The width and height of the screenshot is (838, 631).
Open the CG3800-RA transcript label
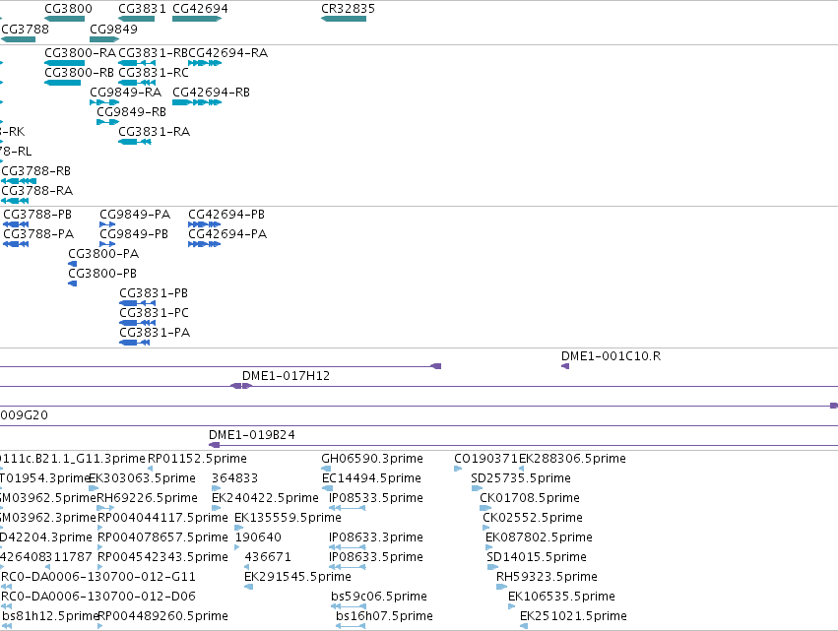pos(80,53)
